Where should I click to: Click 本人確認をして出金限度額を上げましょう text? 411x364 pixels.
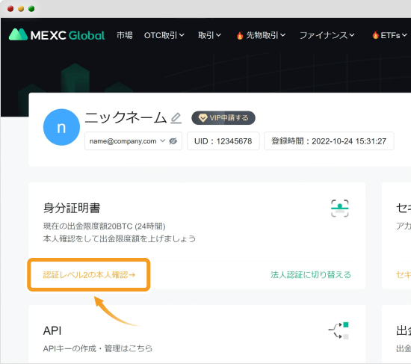(120, 238)
